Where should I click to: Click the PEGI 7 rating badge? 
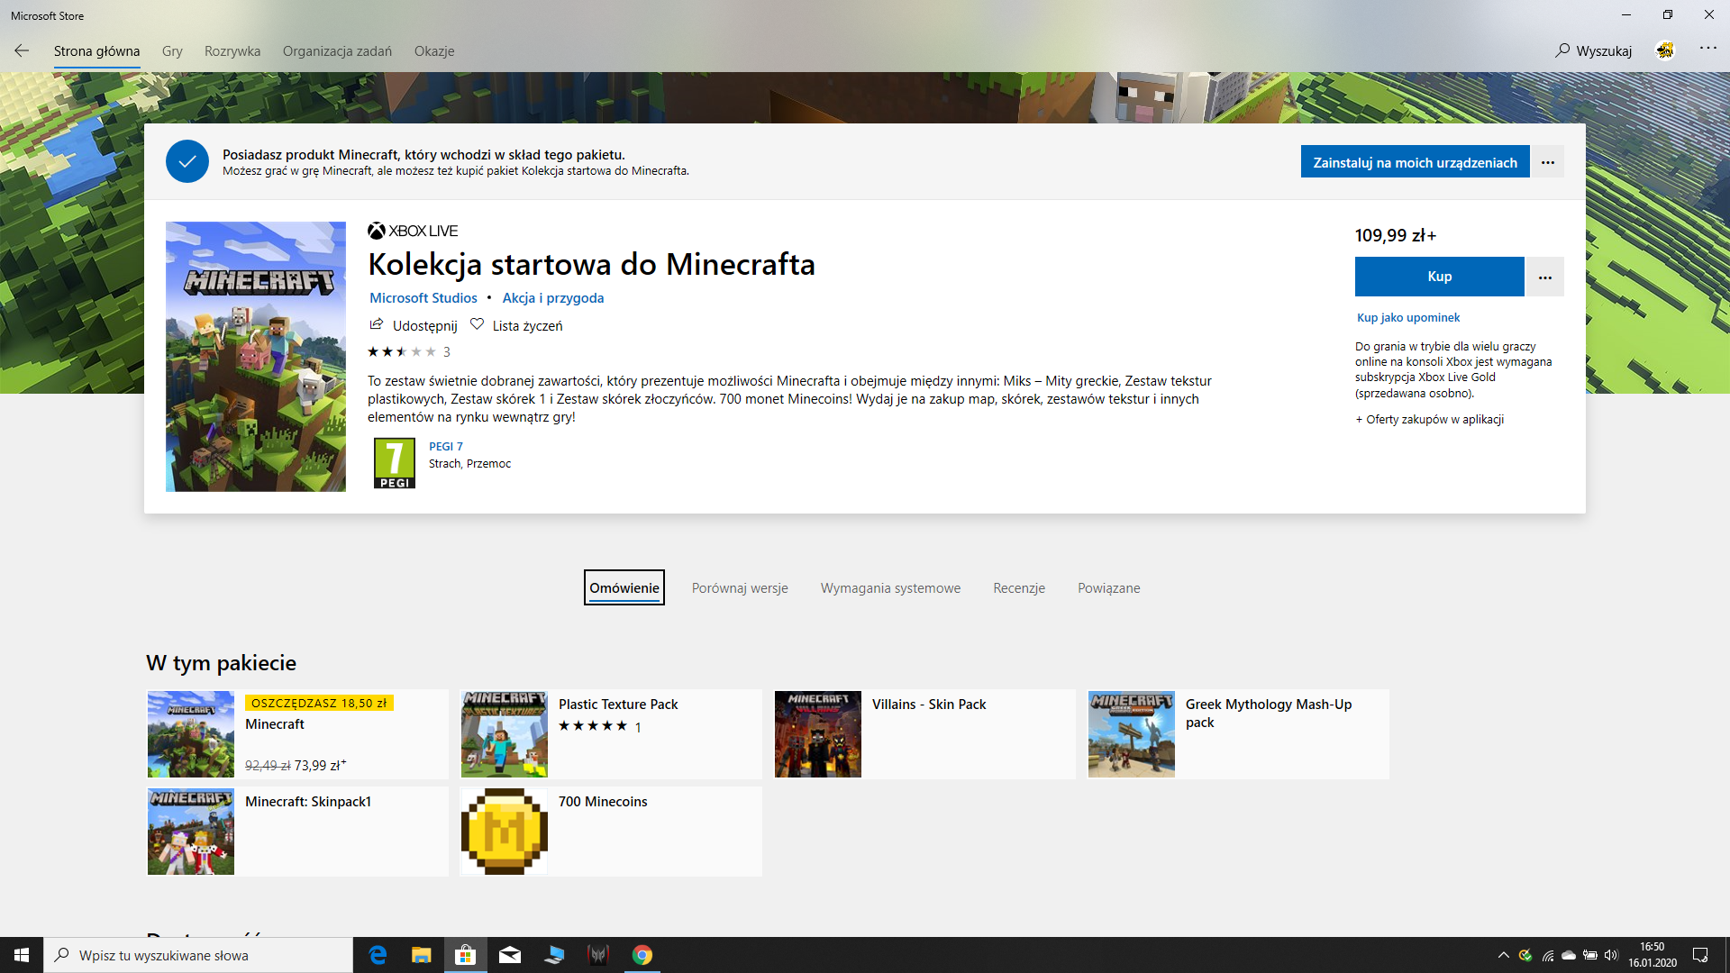[x=395, y=463]
